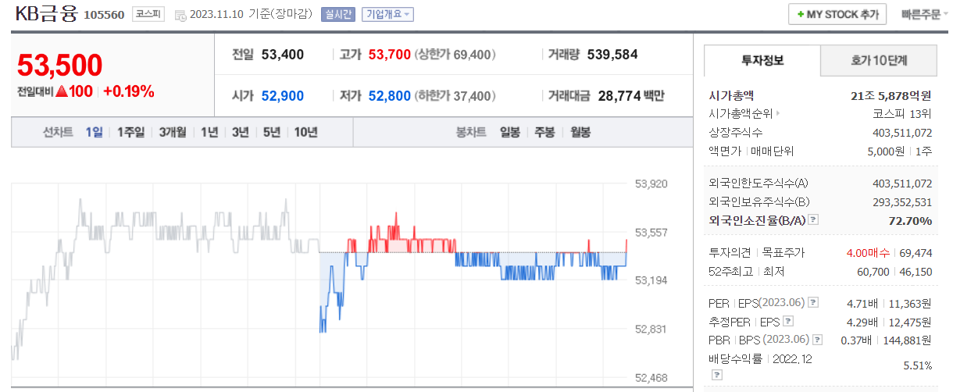953x392 pixels.
Task: Switch to 투자정보 tab
Action: pyautogui.click(x=762, y=60)
